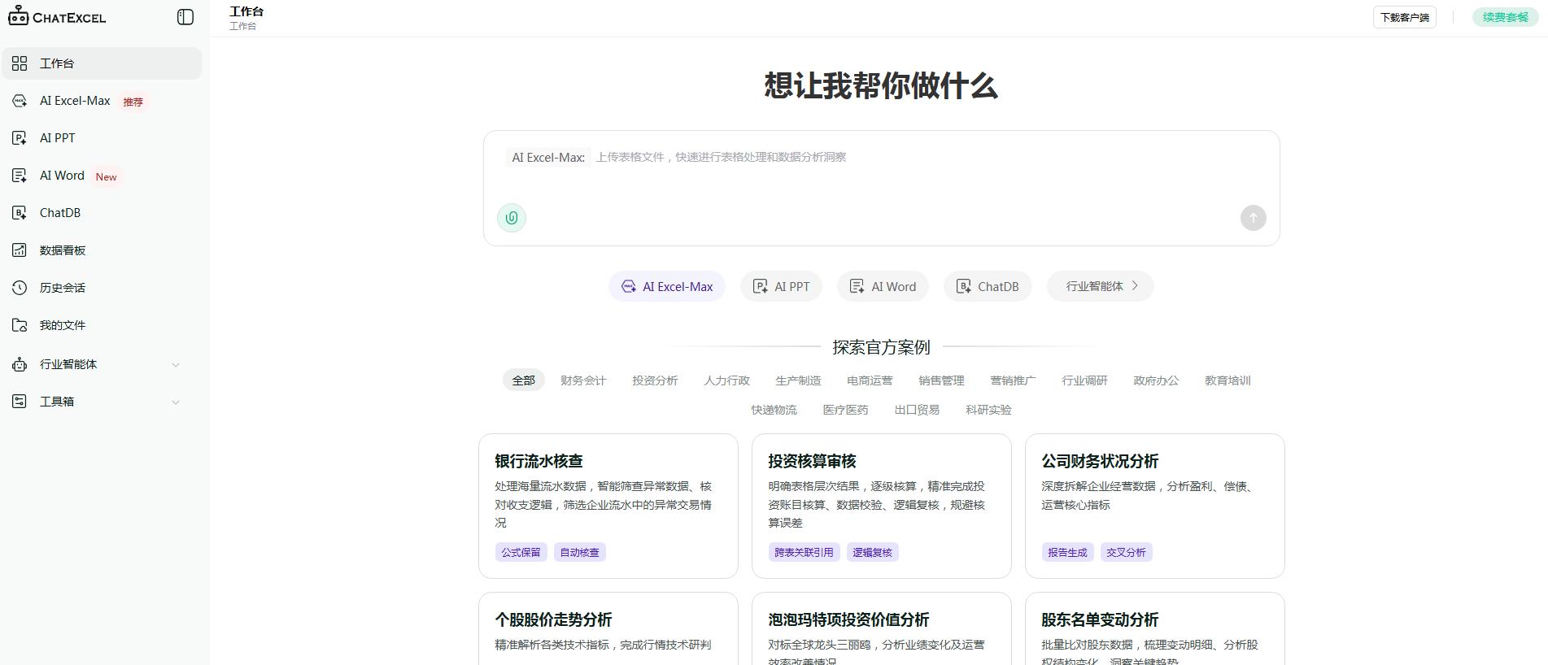
Task: Open 工作台 in the sidebar
Action: 102,63
